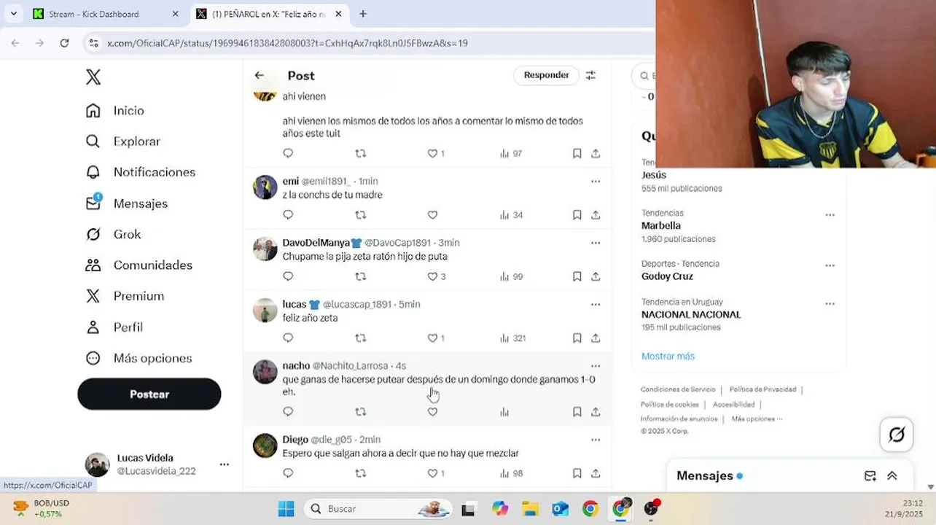
Task: Open Premium in the sidebar
Action: 125,296
